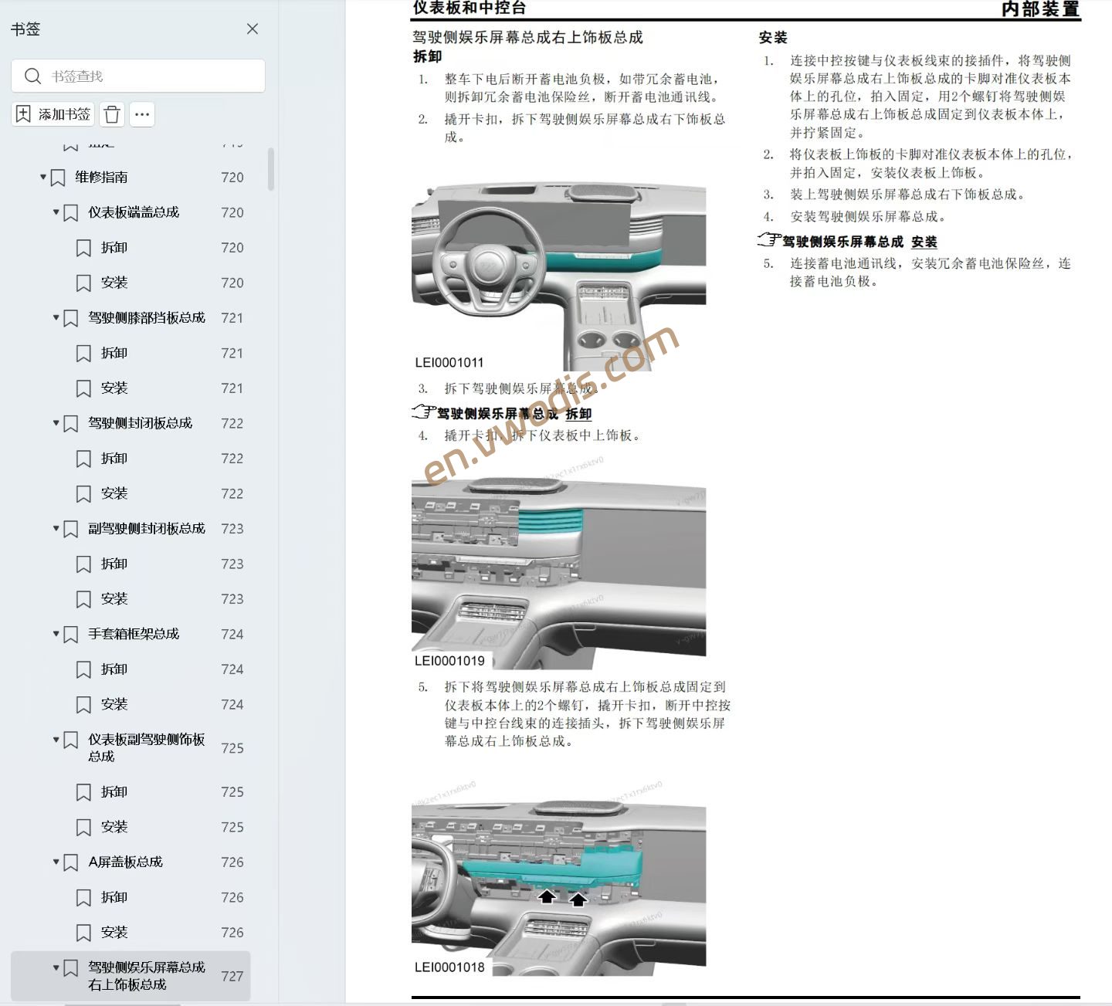Click bookmark icon beside 驾驶侧封闭板总成
This screenshot has width=1112, height=1006.
(70, 423)
